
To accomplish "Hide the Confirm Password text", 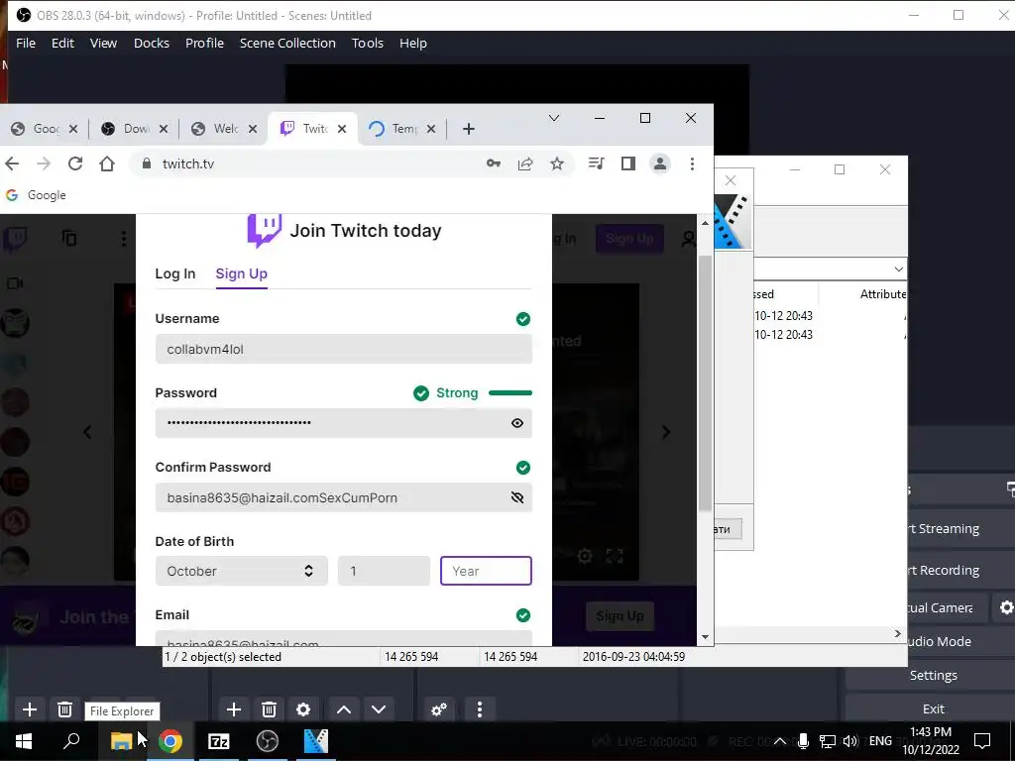I will click(517, 497).
